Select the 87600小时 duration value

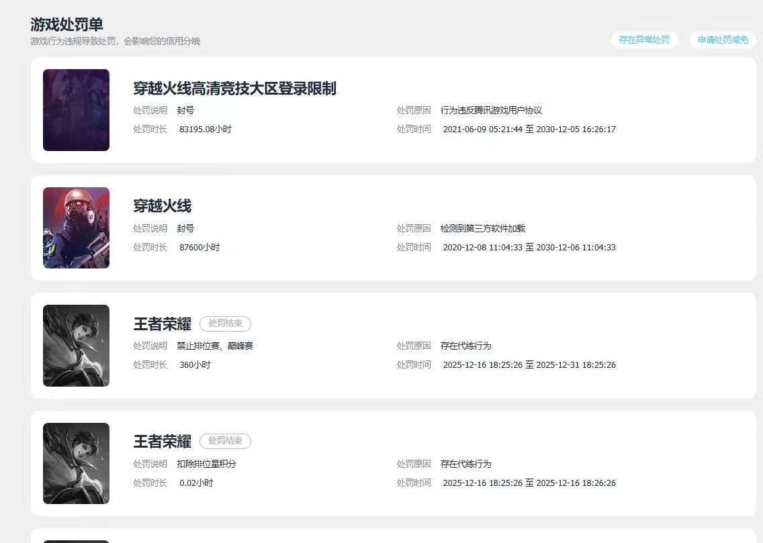coord(199,248)
